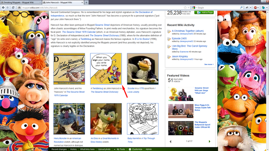Image resolution: width=269 pixels, height=151 pixels.
Task: Select the John Hancock - Muppet Wiki tab
Action: 63,3
